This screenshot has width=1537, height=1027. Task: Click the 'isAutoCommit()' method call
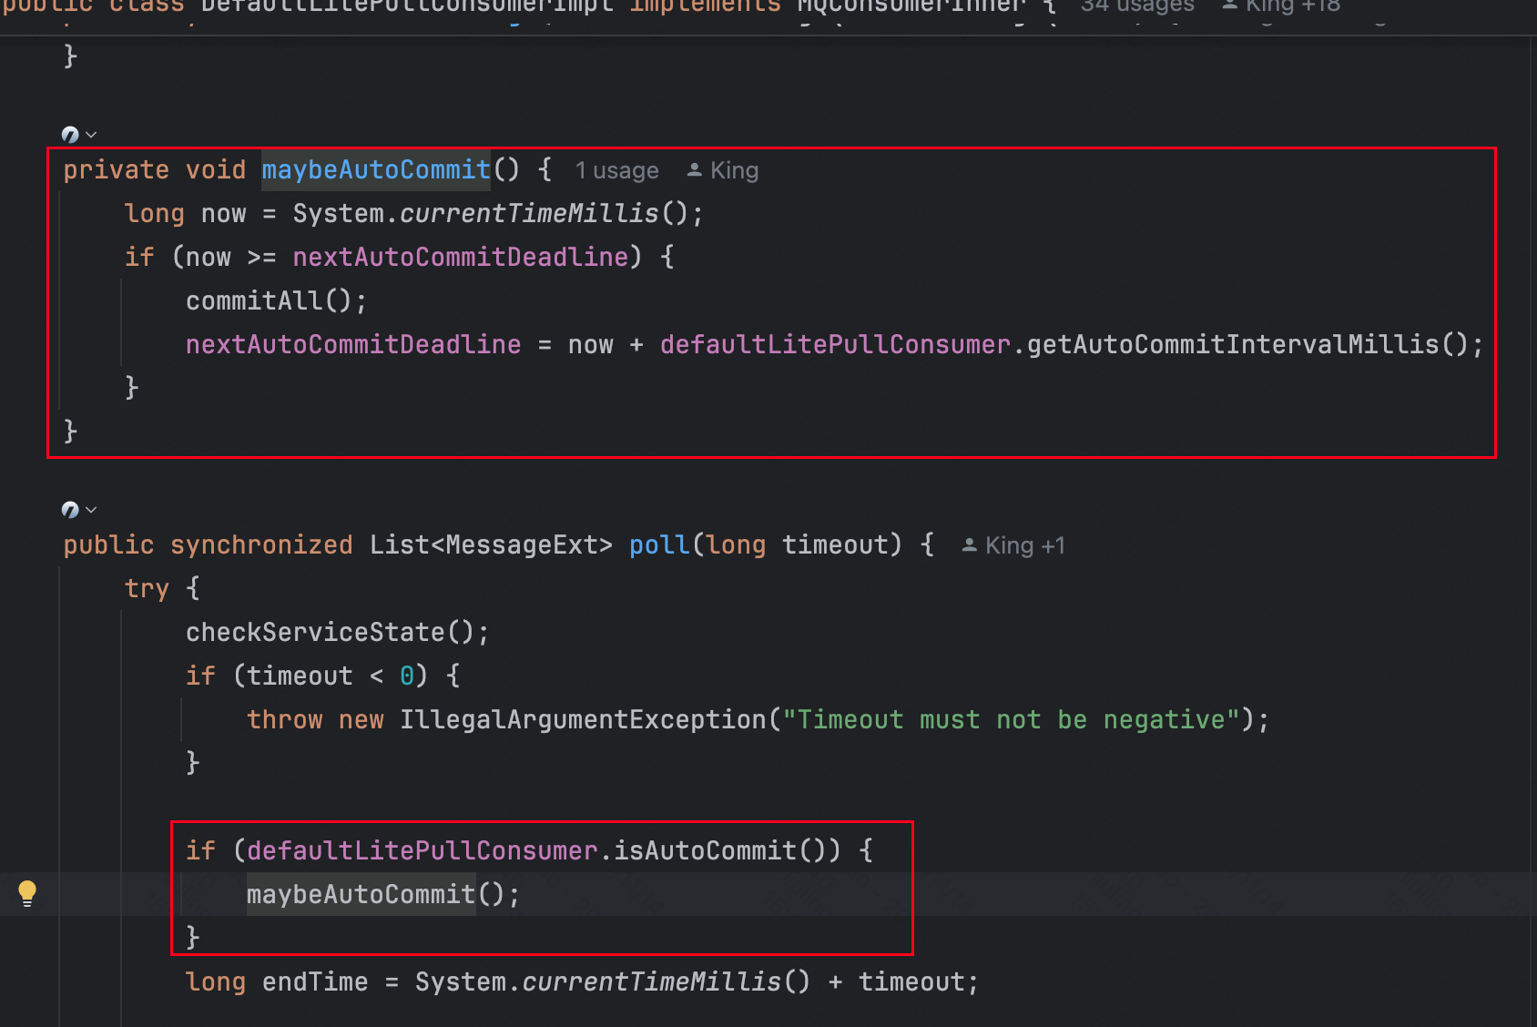pyautogui.click(x=719, y=851)
